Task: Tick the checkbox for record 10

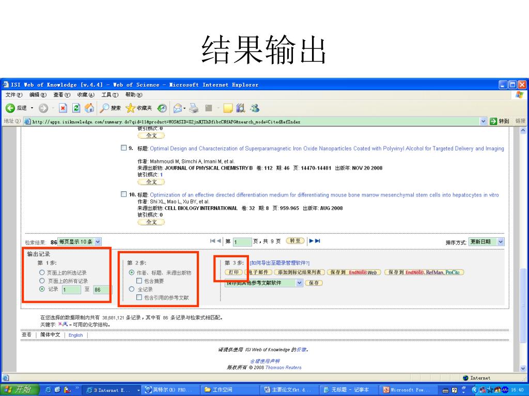Action: click(123, 194)
